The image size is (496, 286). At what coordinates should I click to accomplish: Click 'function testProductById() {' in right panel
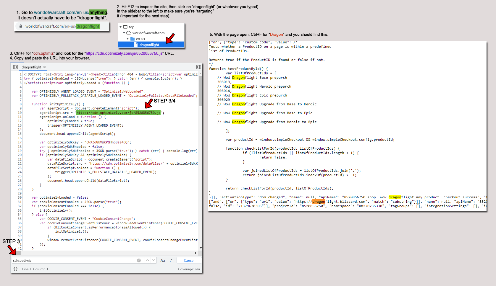pyautogui.click(x=238, y=69)
